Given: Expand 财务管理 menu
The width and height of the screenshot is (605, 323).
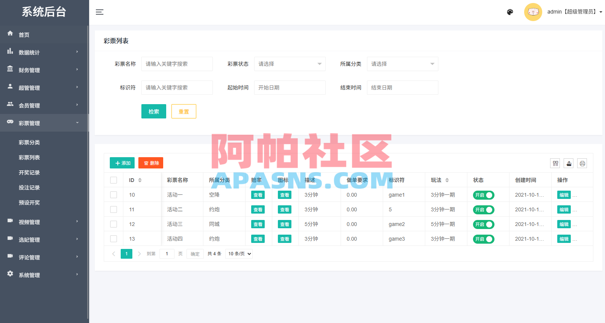Looking at the screenshot, I should tap(44, 70).
